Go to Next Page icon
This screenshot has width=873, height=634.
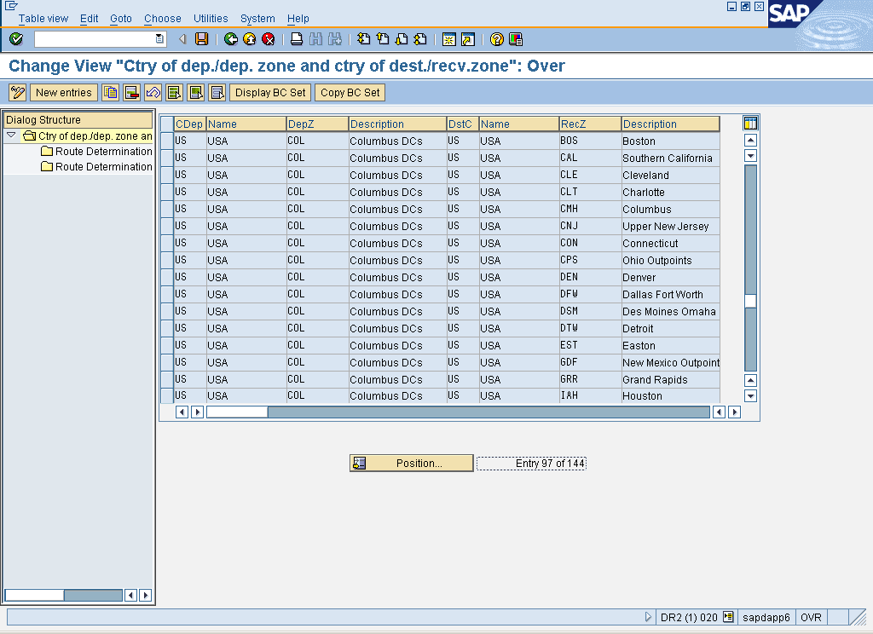click(x=402, y=39)
